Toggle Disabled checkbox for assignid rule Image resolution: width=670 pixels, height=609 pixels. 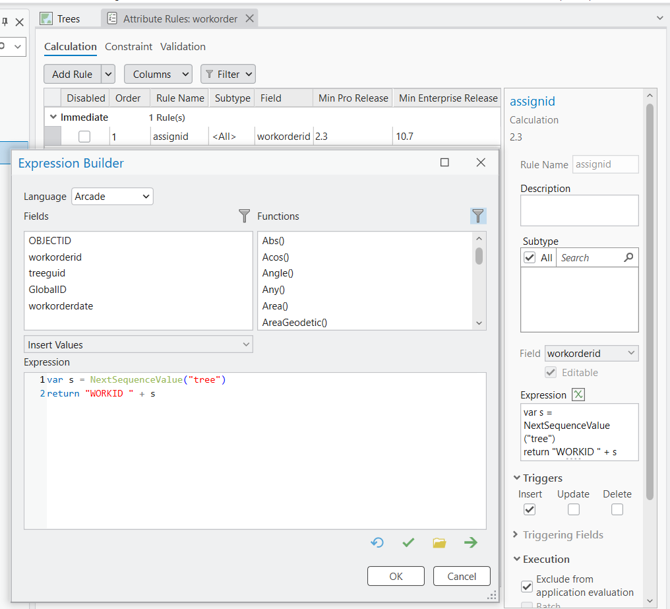point(84,137)
